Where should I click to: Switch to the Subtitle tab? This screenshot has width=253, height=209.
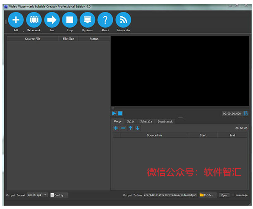click(x=146, y=121)
